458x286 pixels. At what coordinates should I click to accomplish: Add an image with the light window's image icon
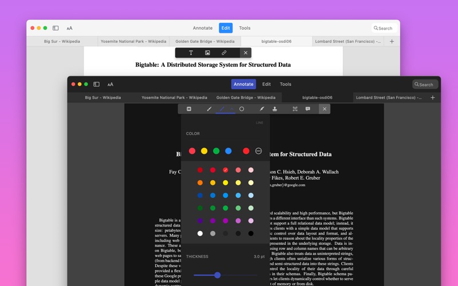[x=207, y=53]
